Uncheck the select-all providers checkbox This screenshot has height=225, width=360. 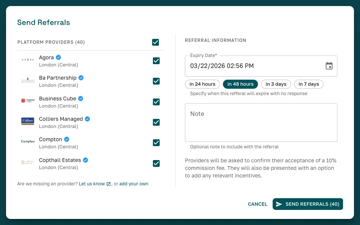[x=156, y=42]
